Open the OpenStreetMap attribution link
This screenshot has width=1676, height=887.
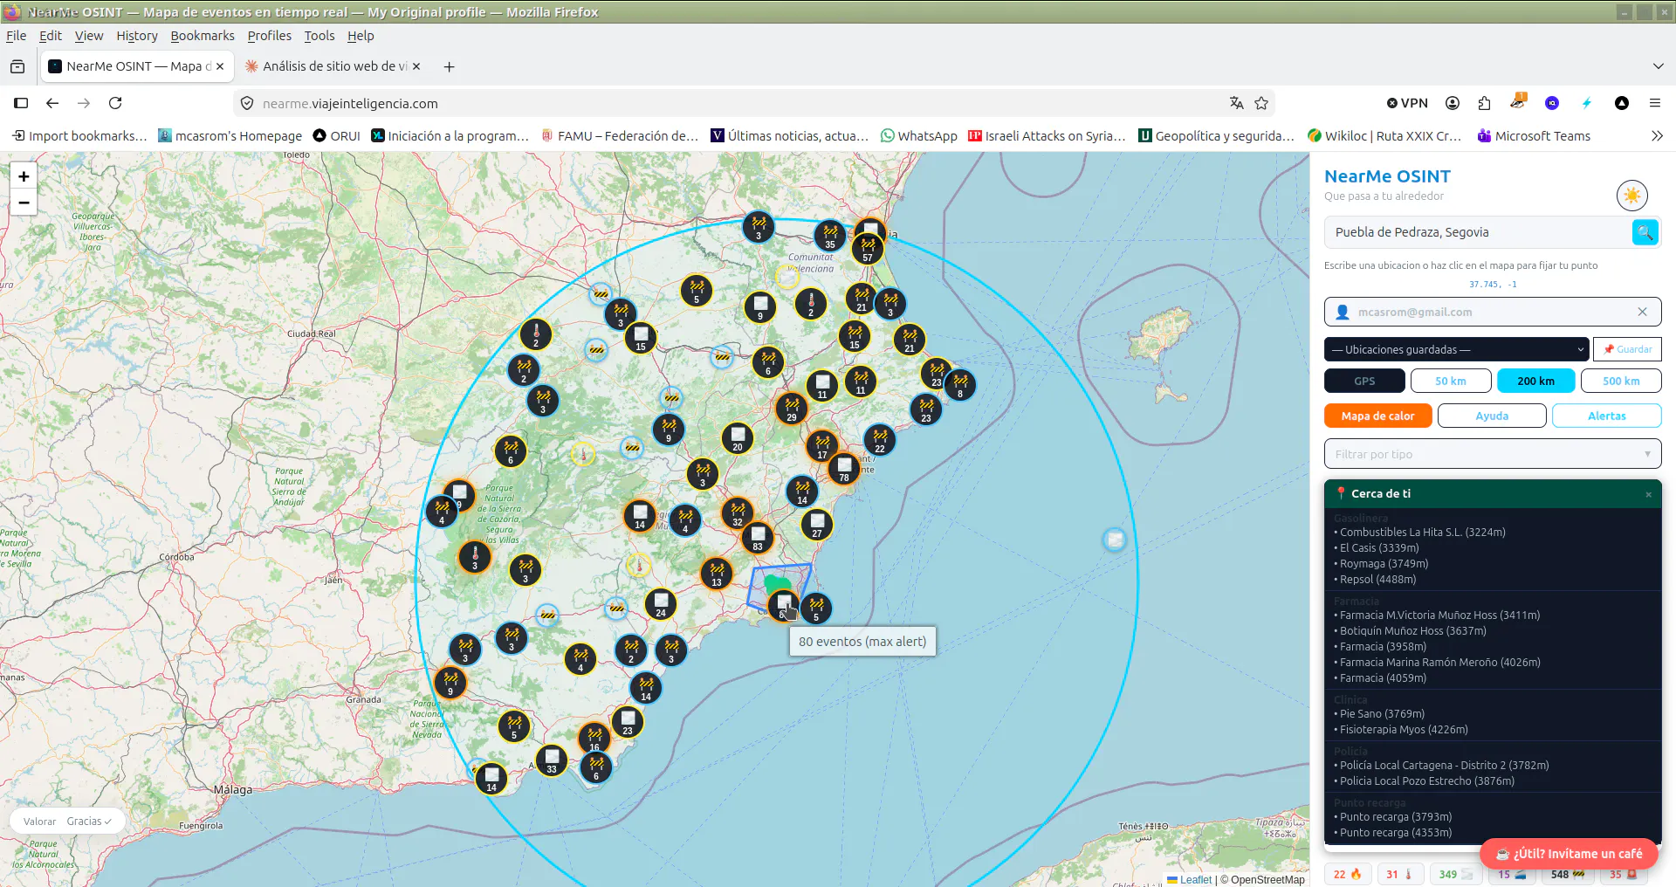click(1267, 879)
